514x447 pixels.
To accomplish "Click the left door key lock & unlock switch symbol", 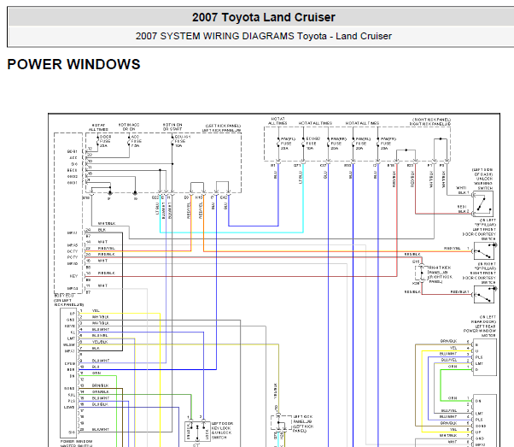I will click(197, 431).
